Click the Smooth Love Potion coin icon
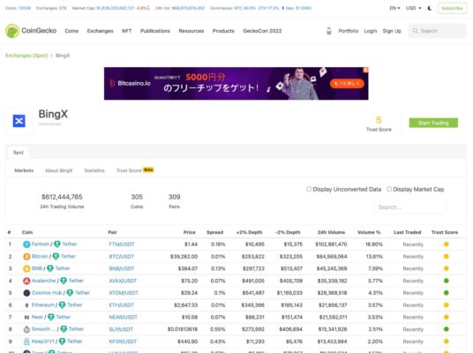The height and width of the screenshot is (353, 473). [26, 329]
